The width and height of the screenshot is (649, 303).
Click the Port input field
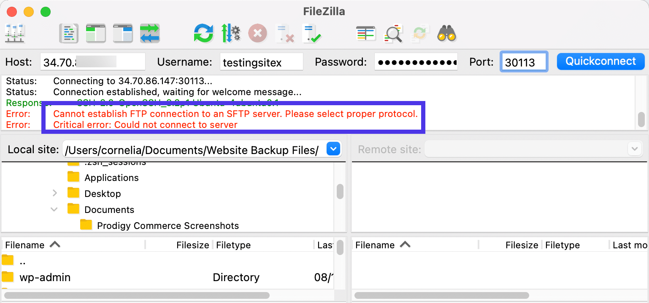(x=524, y=61)
